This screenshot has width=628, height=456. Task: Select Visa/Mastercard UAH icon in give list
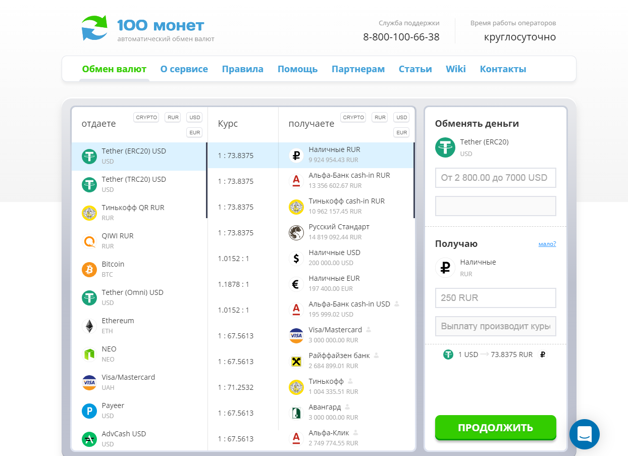pyautogui.click(x=89, y=383)
